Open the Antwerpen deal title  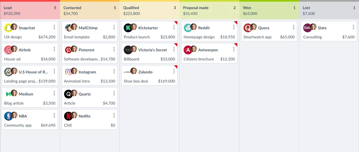[x=208, y=50]
